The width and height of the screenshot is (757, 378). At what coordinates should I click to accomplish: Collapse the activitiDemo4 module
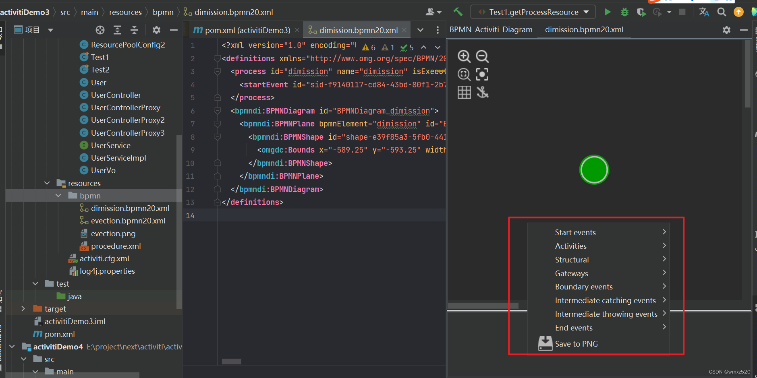(x=12, y=347)
